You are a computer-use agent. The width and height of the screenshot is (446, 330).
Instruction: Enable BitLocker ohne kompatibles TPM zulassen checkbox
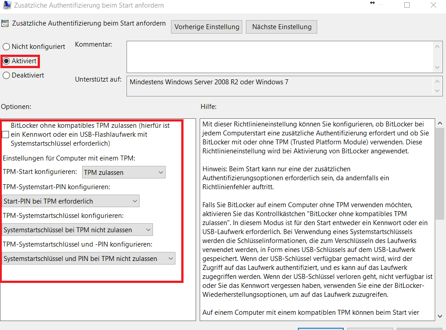pos(5,135)
